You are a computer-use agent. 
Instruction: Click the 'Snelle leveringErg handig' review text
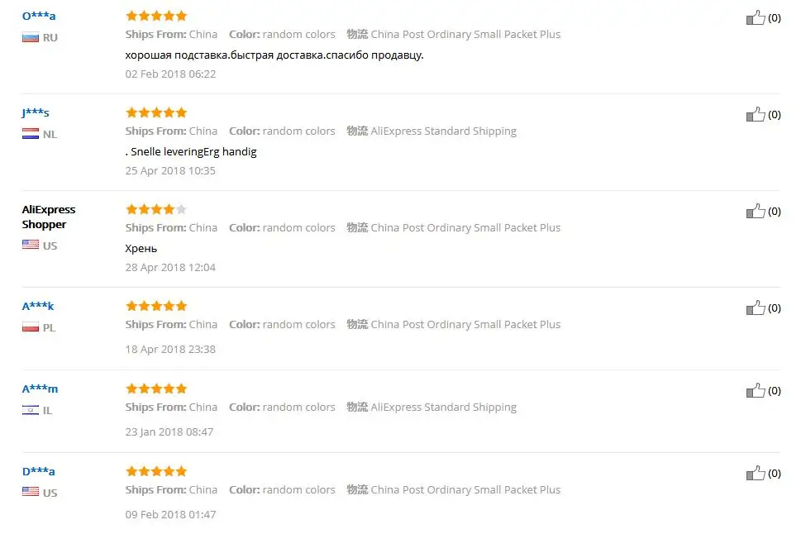[x=193, y=152]
